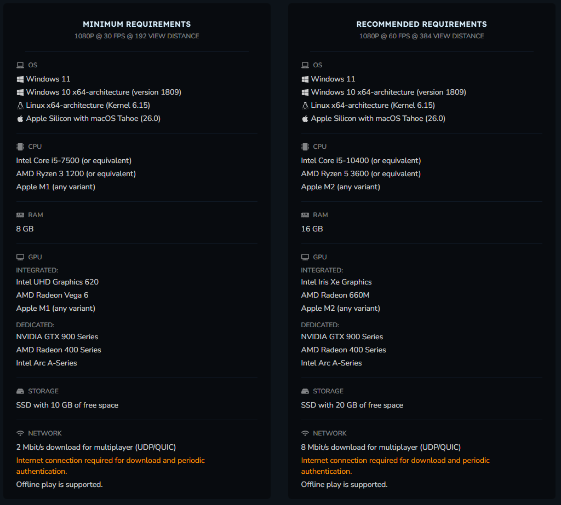561x505 pixels.
Task: Click the Intel Core i5-7500 CPU entry
Action: pos(74,160)
